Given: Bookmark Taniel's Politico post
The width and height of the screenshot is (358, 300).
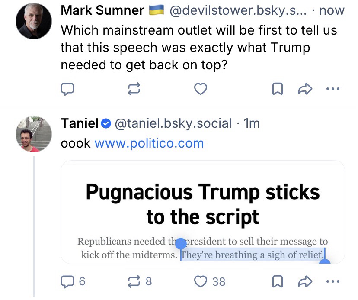Looking at the screenshot, I should click(x=277, y=281).
